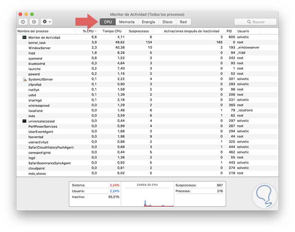295x232 pixels.
Task: Click the SystemUIServer process icon
Action: [24, 79]
